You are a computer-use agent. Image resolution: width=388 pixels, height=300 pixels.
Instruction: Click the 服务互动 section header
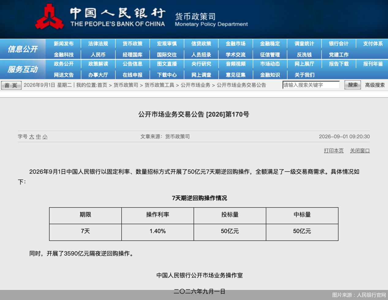point(23,69)
